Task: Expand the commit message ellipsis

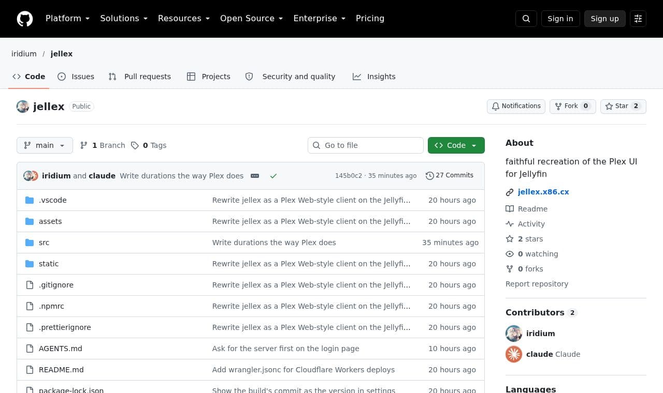Action: click(255, 176)
